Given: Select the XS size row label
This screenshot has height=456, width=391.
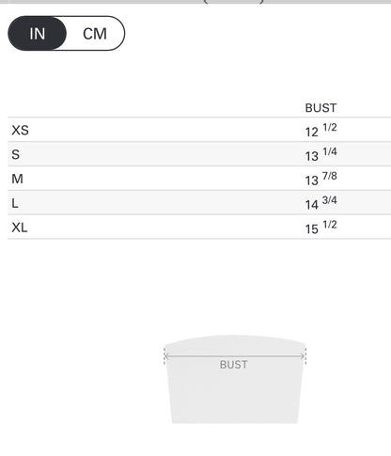Looking at the screenshot, I should (20, 130).
